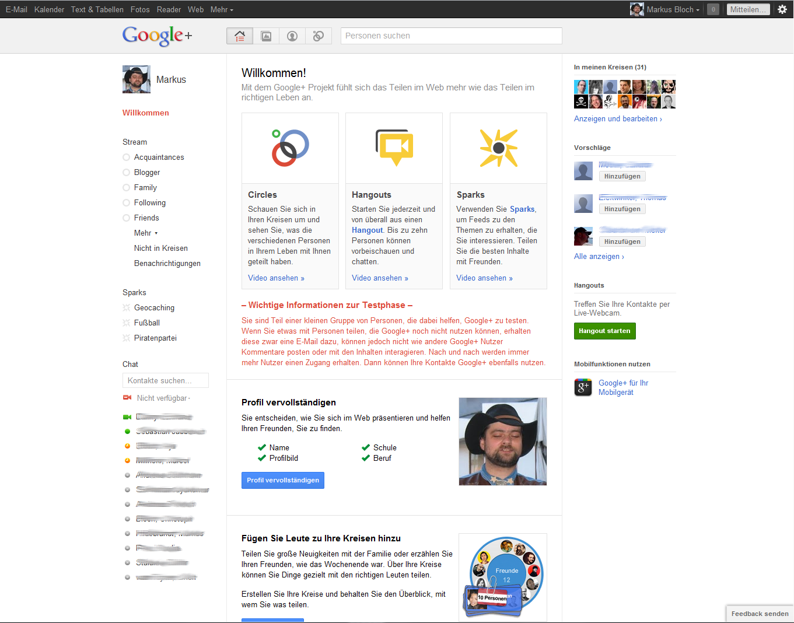The width and height of the screenshot is (794, 623).
Task: Open Reader in the top bar
Action: [169, 9]
